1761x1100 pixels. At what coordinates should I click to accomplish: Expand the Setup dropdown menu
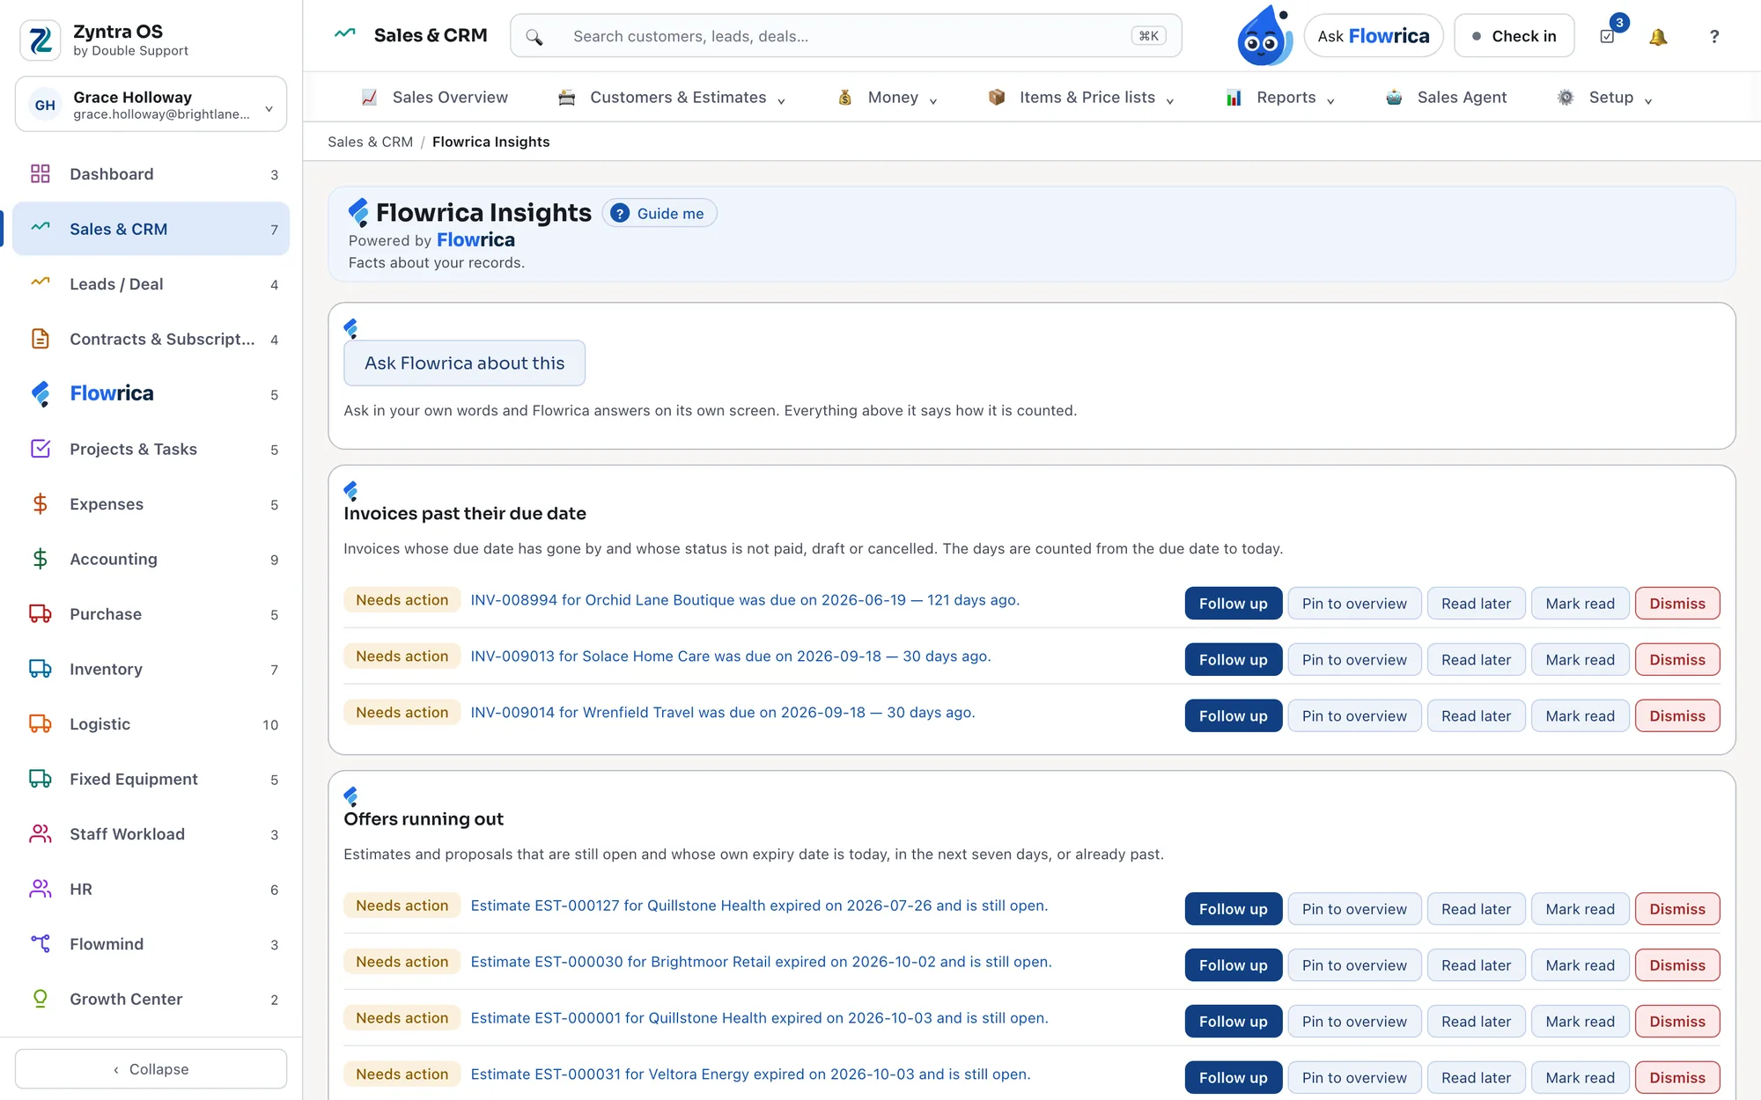pos(1604,98)
